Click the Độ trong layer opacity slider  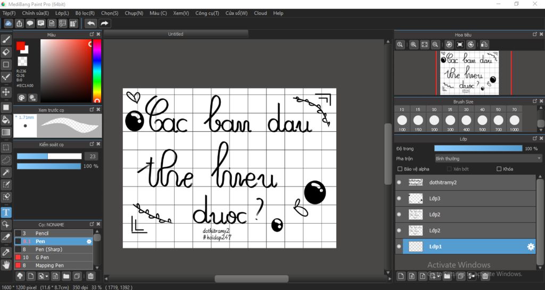click(478, 149)
